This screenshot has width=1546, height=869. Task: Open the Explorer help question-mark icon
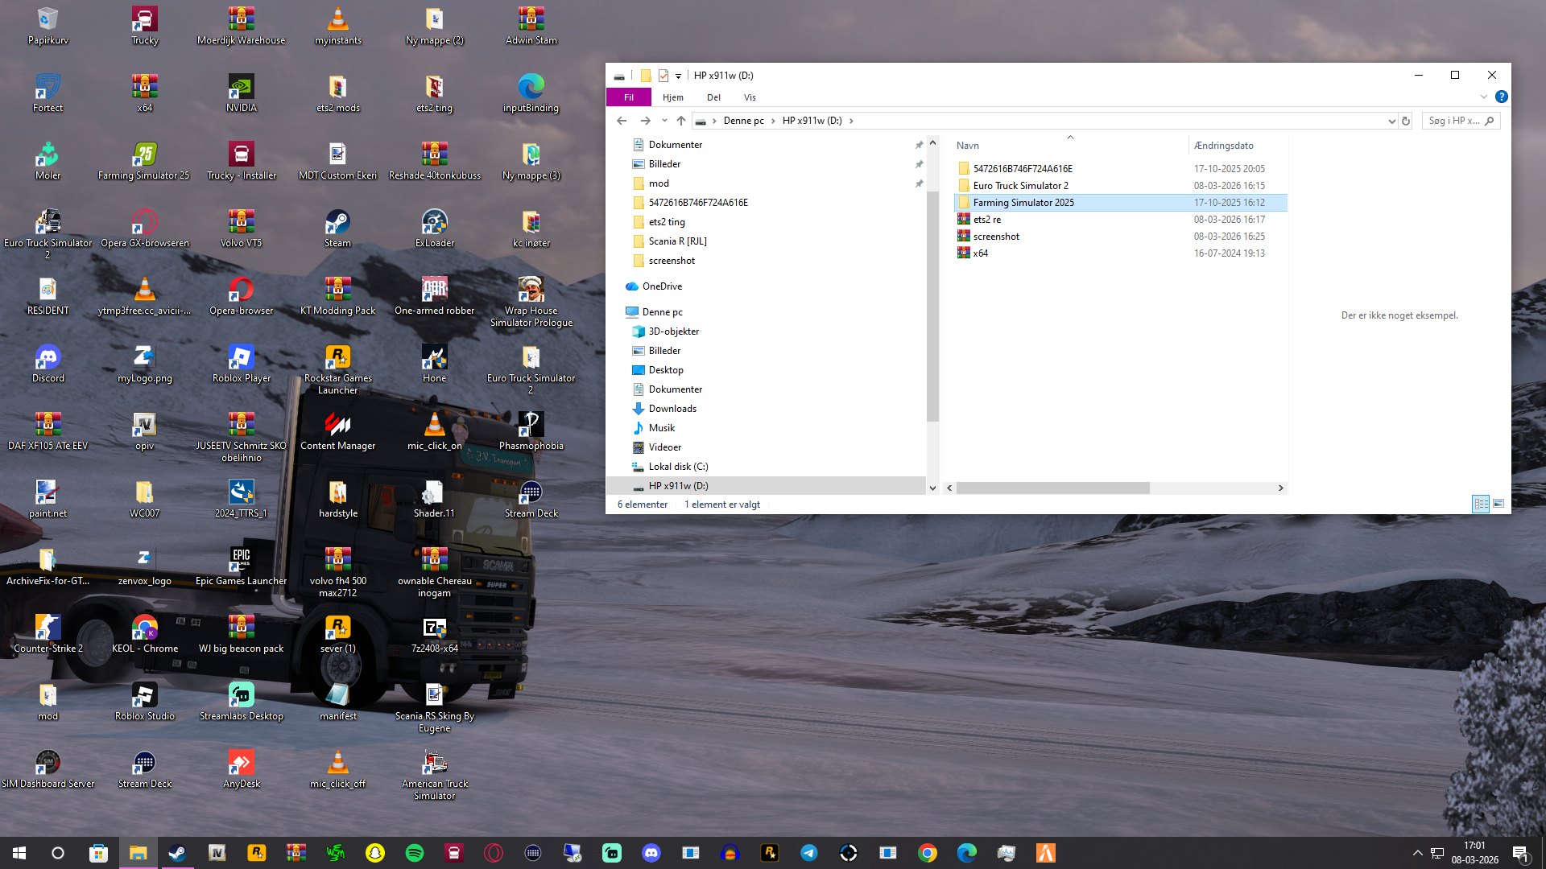click(x=1501, y=97)
